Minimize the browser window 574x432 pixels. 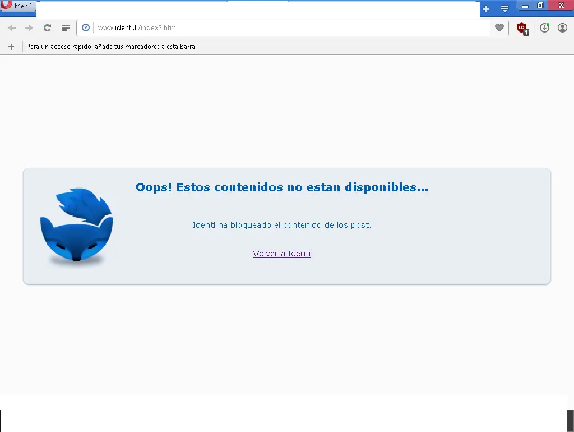525,6
